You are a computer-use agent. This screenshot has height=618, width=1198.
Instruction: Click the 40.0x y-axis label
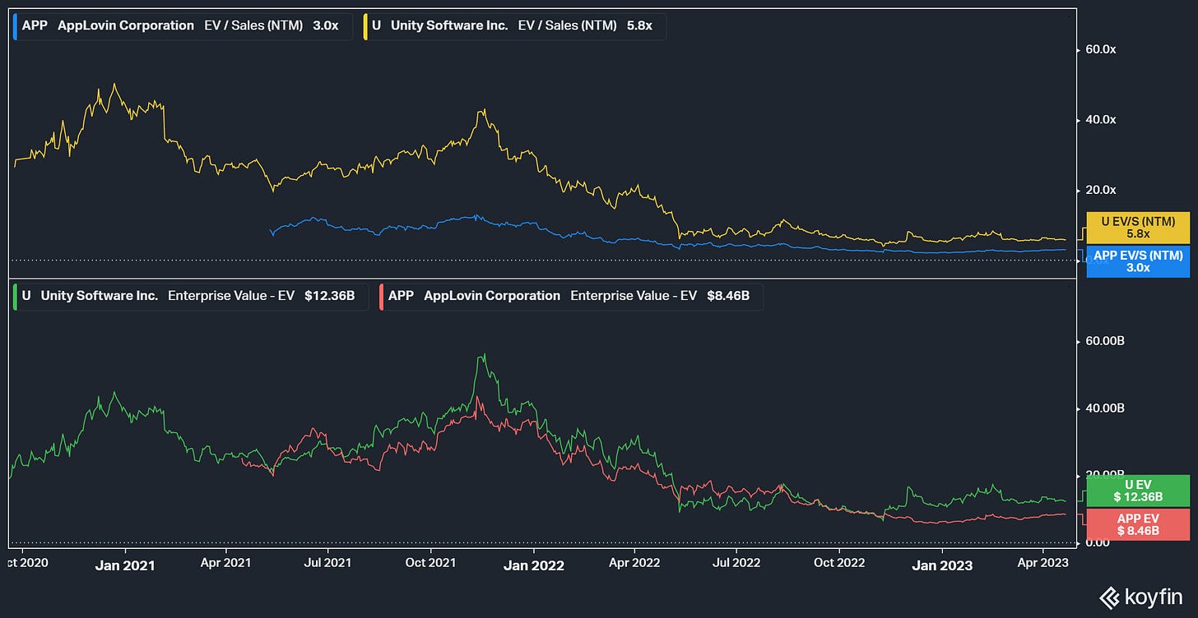point(1100,119)
